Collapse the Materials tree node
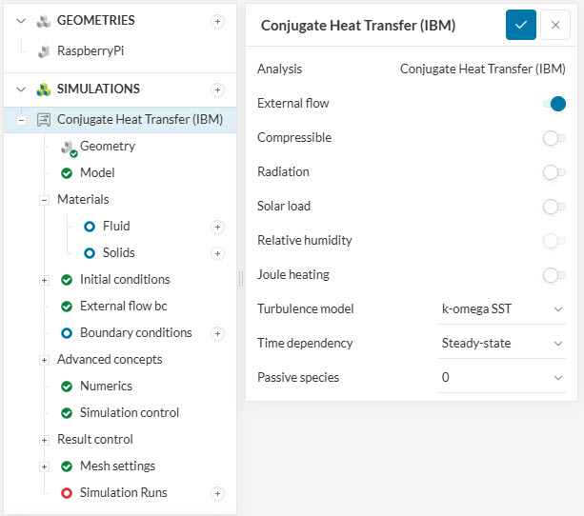Viewport: 584px width, 516px height. coord(44,200)
